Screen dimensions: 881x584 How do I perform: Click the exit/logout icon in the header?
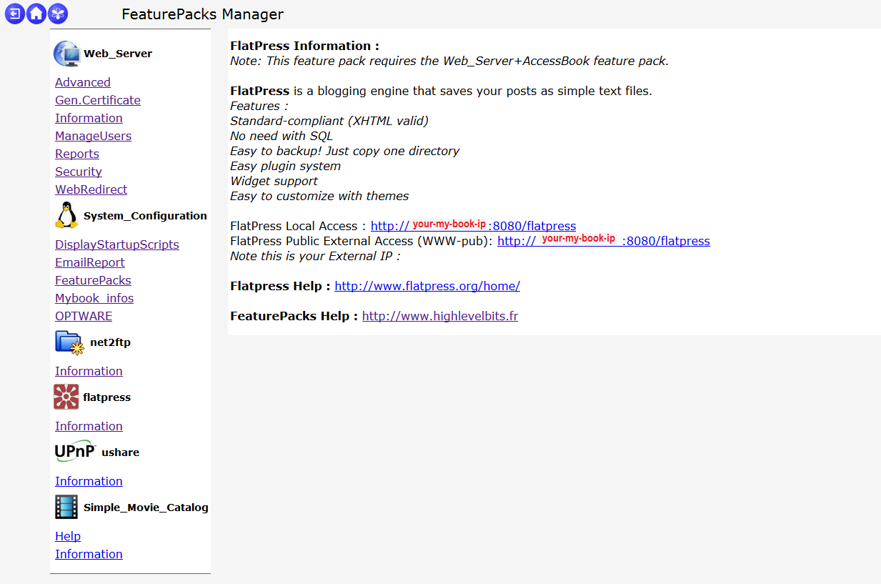pos(14,14)
